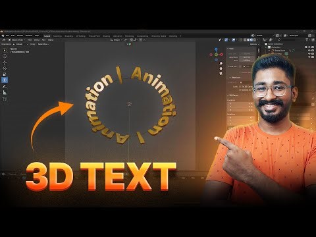Screen dimensions: 316x237
Task: Open the Render menu
Action: [20, 36]
